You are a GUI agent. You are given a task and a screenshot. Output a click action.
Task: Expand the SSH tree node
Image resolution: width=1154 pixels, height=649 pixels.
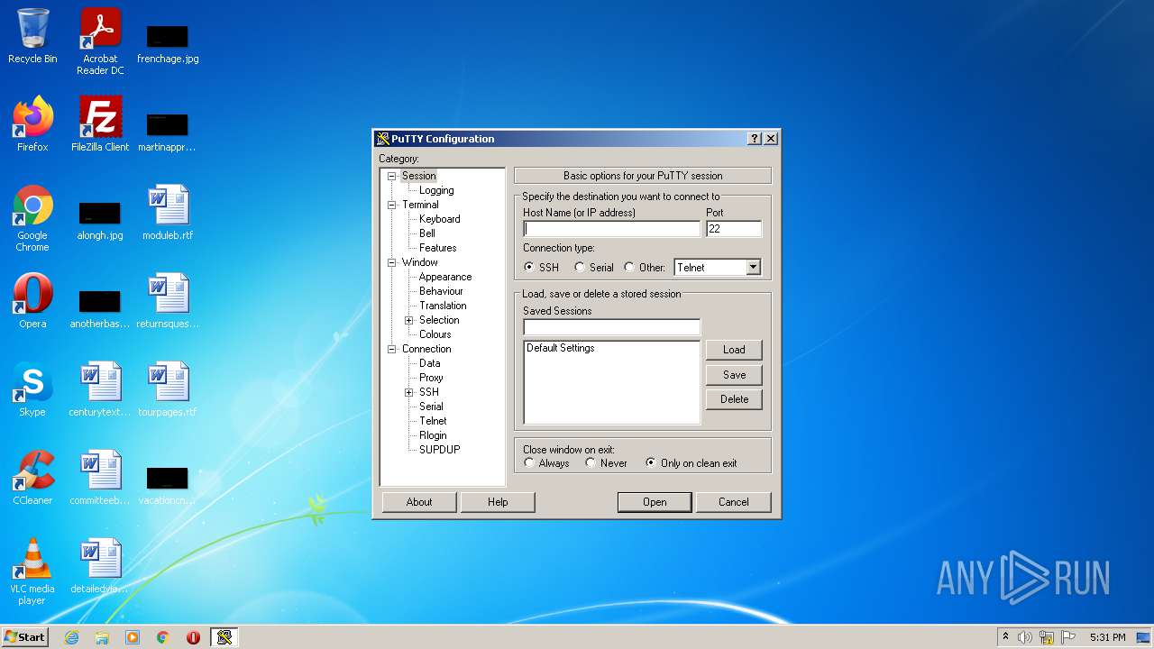click(409, 392)
